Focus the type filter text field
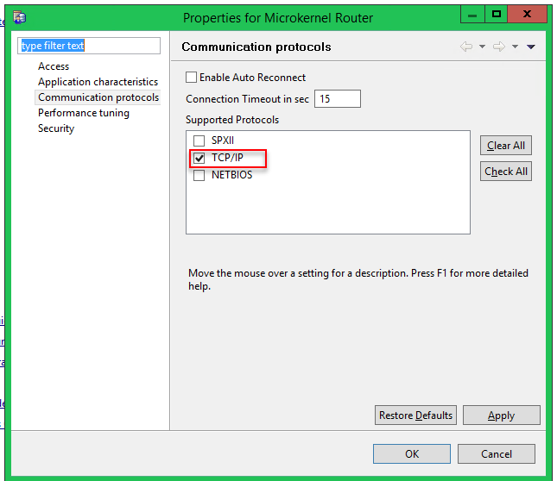The image size is (557, 481). (89, 46)
